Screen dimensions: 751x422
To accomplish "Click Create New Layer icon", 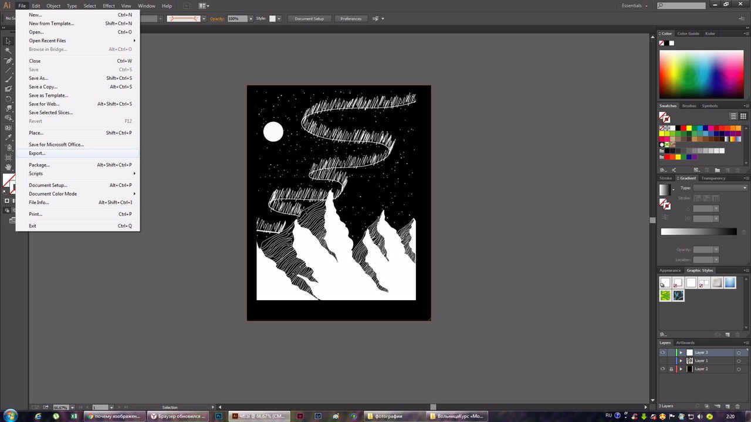I will pyautogui.click(x=727, y=406).
